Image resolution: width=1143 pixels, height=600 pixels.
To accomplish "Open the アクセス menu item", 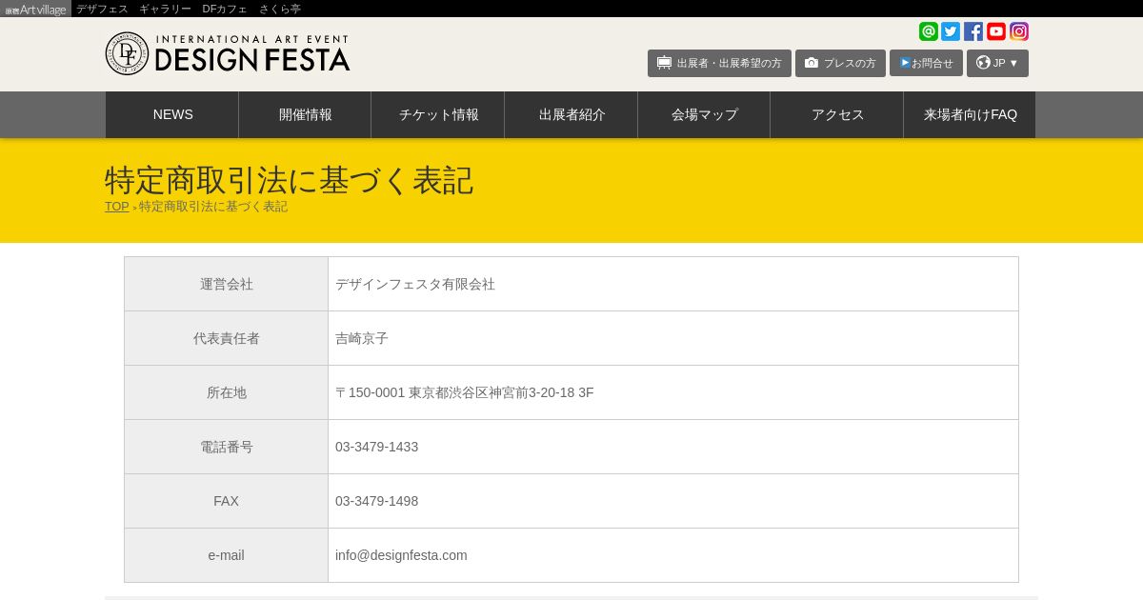I will click(837, 114).
